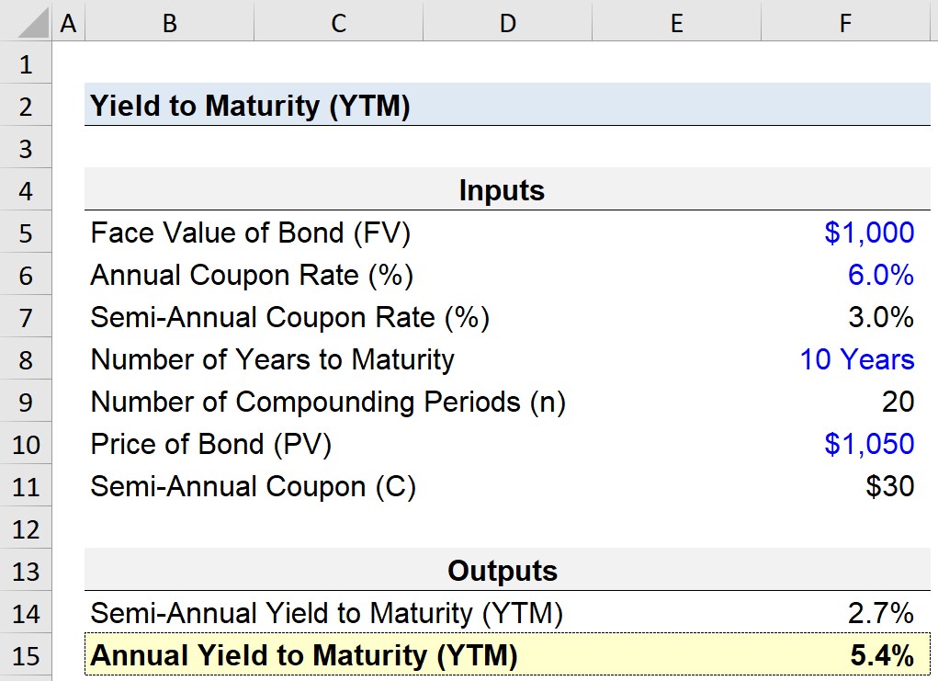Image resolution: width=938 pixels, height=681 pixels.
Task: Click the select-all corner triangle
Action: pos(26,20)
